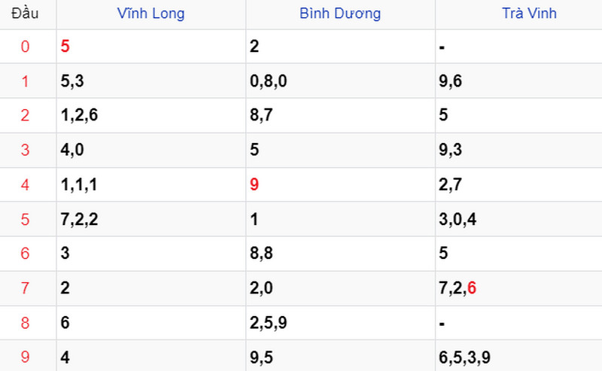Open the Bình Dương column header link

click(x=340, y=14)
